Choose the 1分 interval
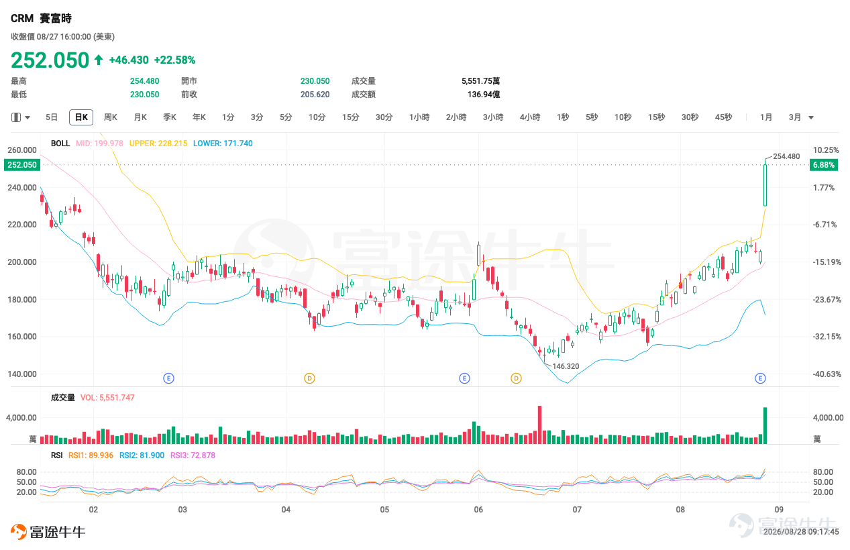The height and width of the screenshot is (550, 850). tap(228, 117)
